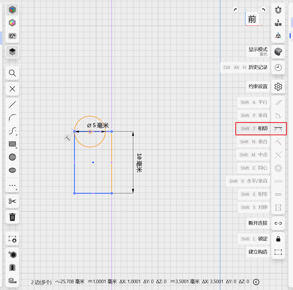The image size is (293, 290).
Task: Rotate view with left curved arrow
Action: coord(235,9)
